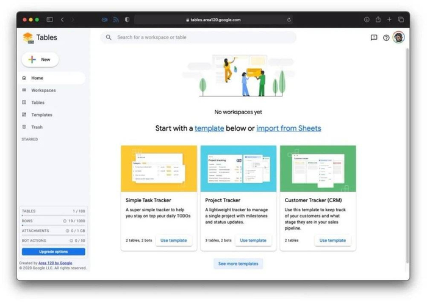Reload the page with the refresh icon
Viewport: 427px width, 303px height.
tap(289, 20)
